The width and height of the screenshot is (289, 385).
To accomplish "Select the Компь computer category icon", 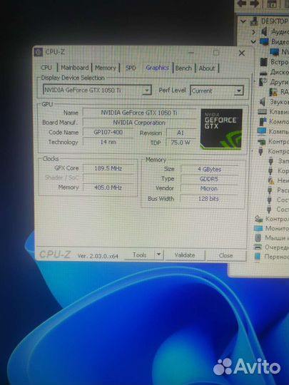I will tap(262, 132).
